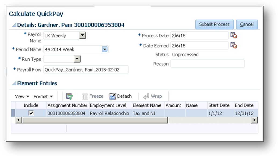Click the Employment Level column header

coord(110,105)
